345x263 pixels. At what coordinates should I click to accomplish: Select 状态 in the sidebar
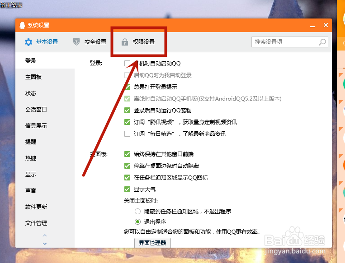tap(45, 93)
